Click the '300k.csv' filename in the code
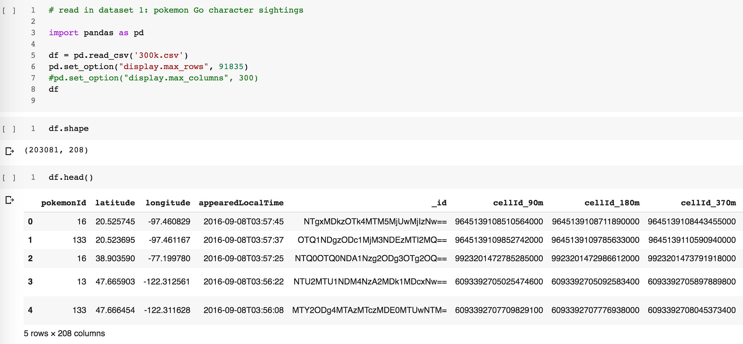 (160, 55)
